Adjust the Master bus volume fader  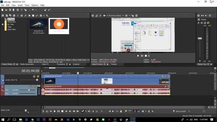pyautogui.click(x=200, y=38)
